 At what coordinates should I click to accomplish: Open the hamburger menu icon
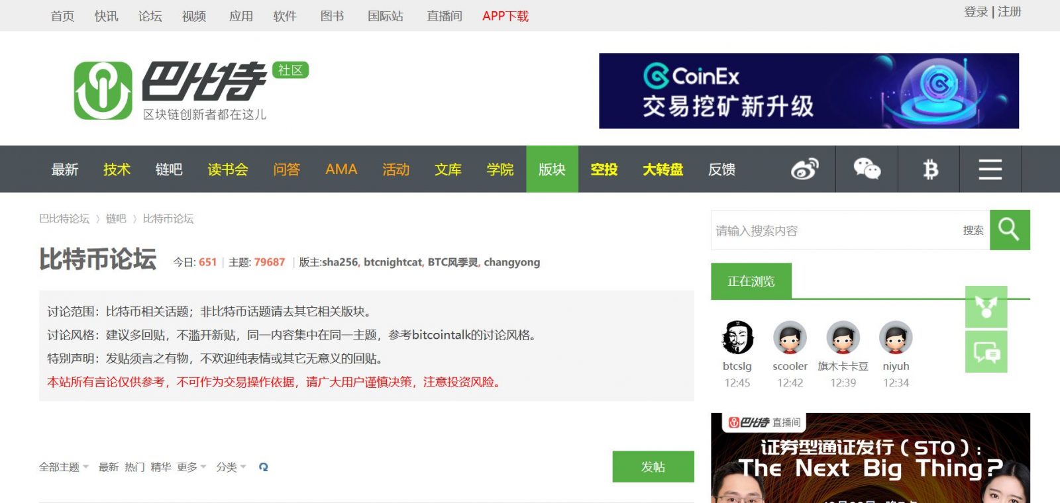tap(990, 169)
